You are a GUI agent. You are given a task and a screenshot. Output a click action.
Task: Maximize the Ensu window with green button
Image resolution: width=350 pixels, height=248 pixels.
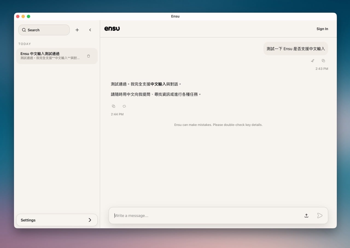(x=28, y=16)
